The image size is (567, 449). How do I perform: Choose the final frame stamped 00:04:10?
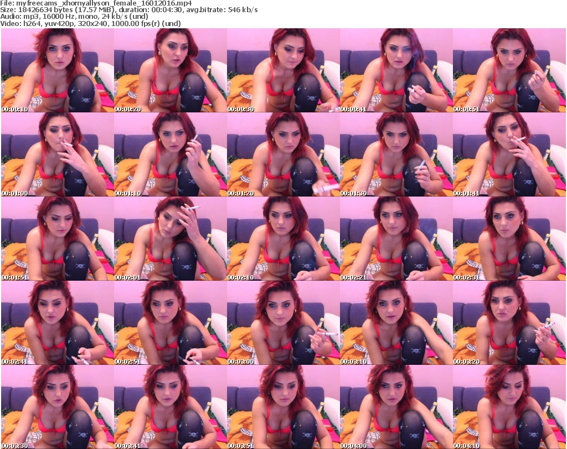pos(509,407)
